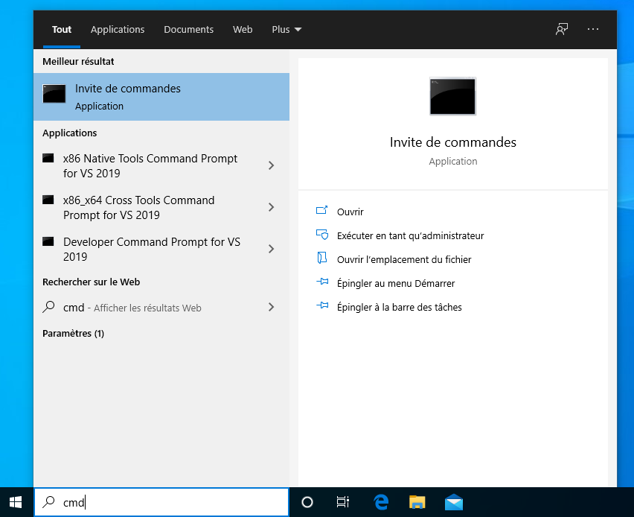Select the Web filter tab
Viewport: 634px width, 517px height.
243,30
